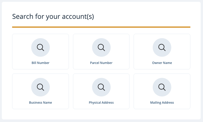Screen dimensions: 203x122
Task: Open the Mailing Address text label
Action: (x=162, y=103)
